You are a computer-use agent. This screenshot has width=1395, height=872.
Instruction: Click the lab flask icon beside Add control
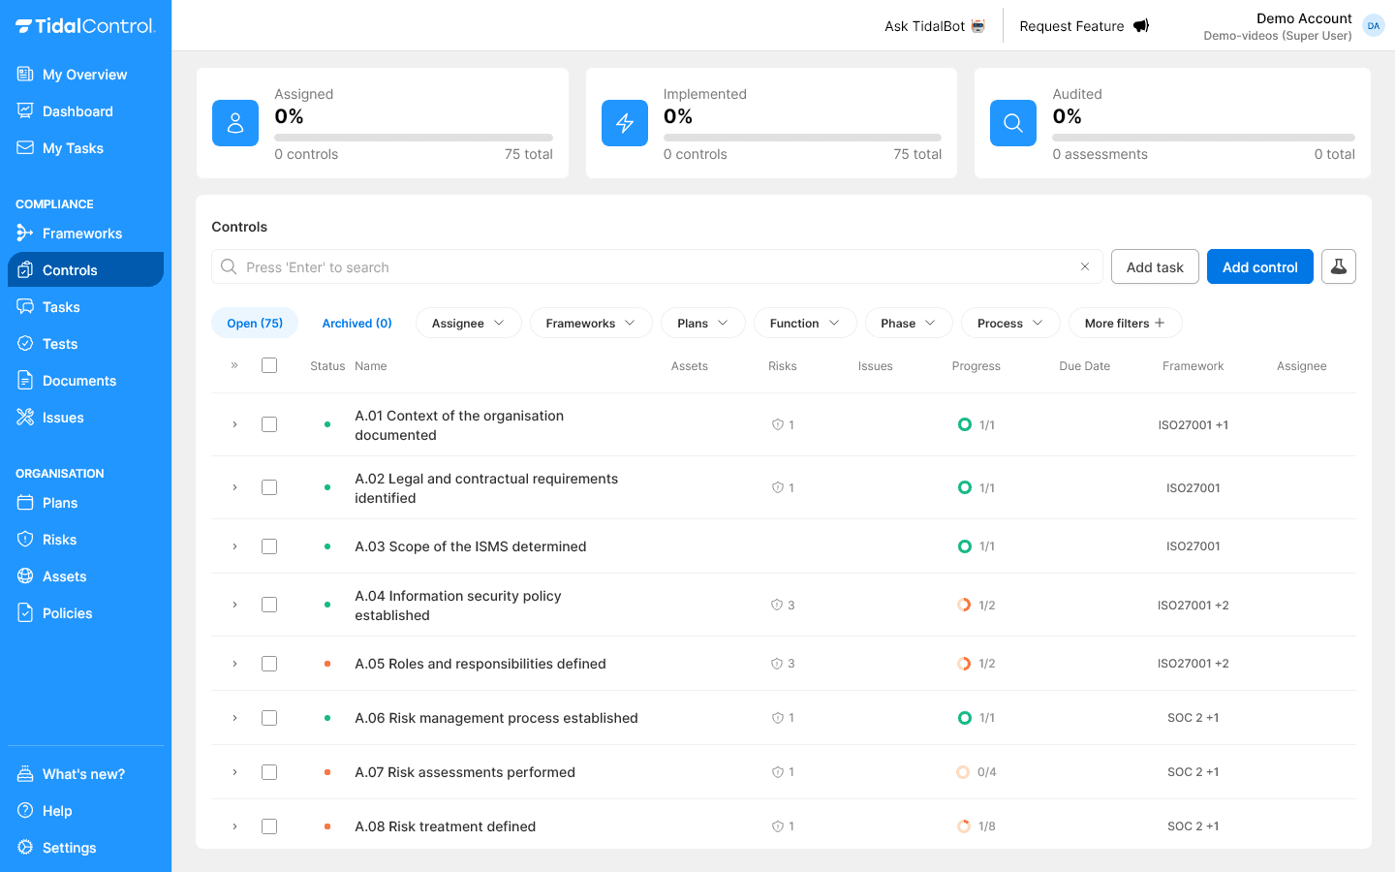coord(1338,266)
